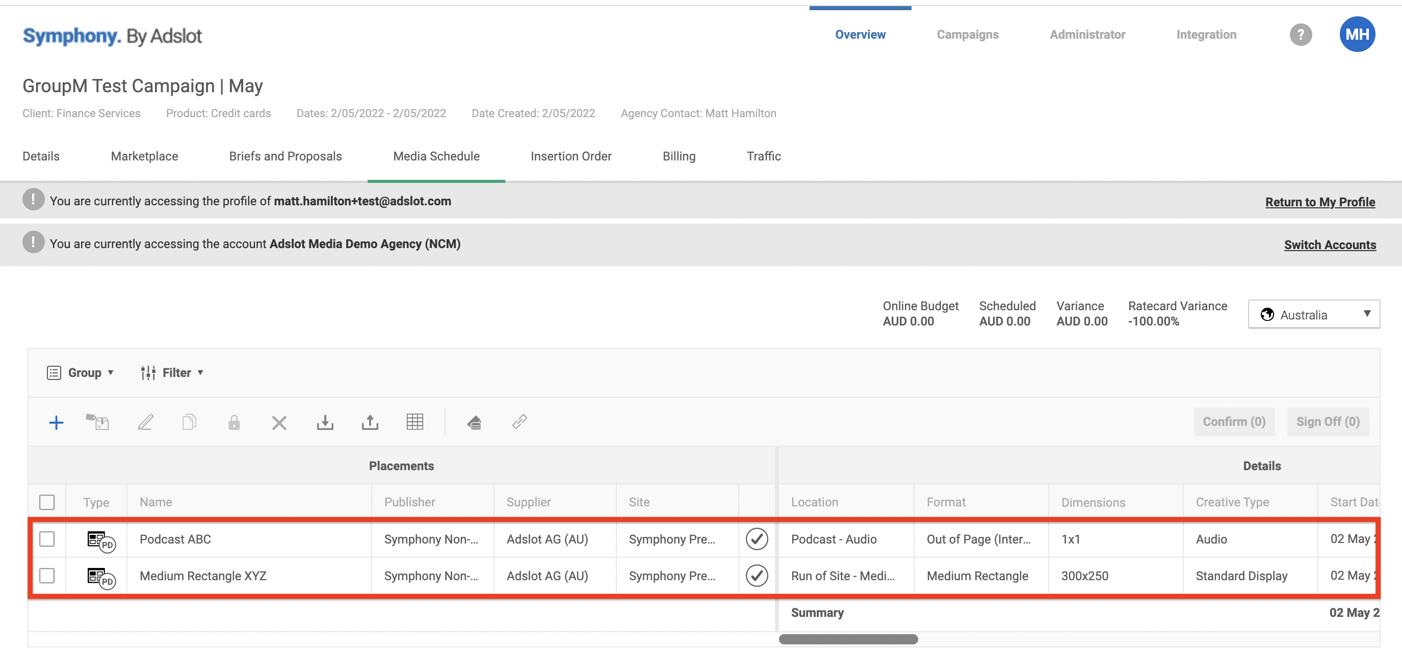Click the X delete toolbar icon
Viewport: 1402px width, 651px height.
279,423
